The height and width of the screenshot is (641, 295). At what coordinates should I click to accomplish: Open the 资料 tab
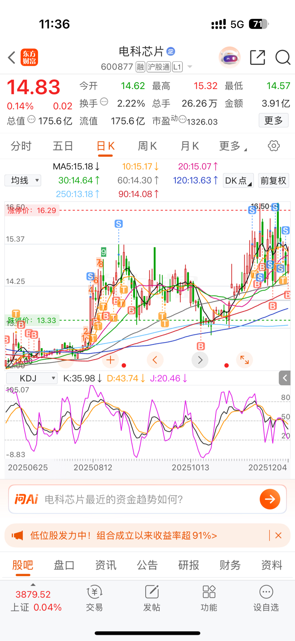(x=272, y=565)
